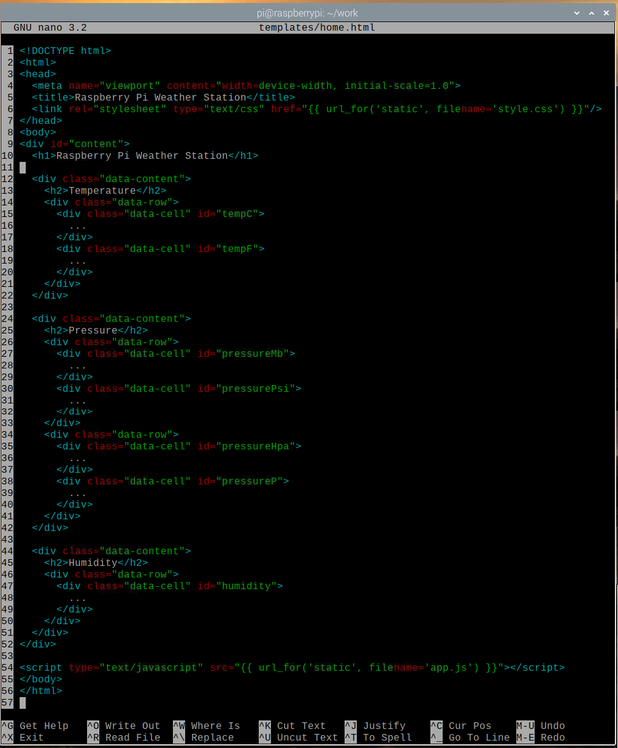Click the ^X Exit shortcut

pyautogui.click(x=23, y=738)
